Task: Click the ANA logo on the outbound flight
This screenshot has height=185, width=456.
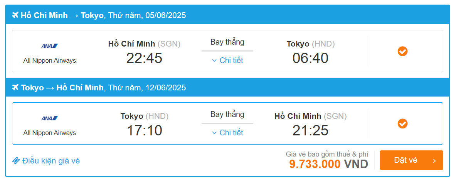Action: tap(50, 46)
